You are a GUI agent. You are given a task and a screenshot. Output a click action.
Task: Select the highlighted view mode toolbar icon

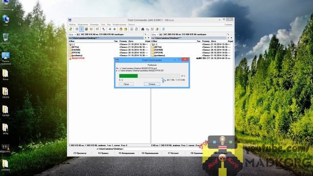(x=82, y=29)
